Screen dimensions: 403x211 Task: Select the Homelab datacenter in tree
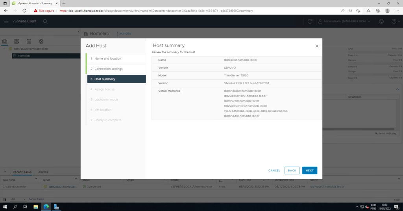(46, 56)
